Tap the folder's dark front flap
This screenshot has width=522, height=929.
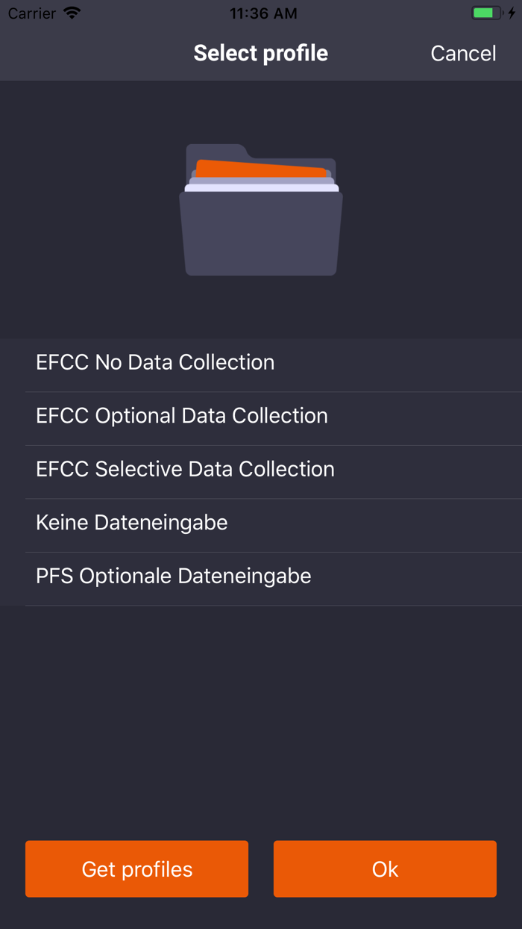coord(261,235)
